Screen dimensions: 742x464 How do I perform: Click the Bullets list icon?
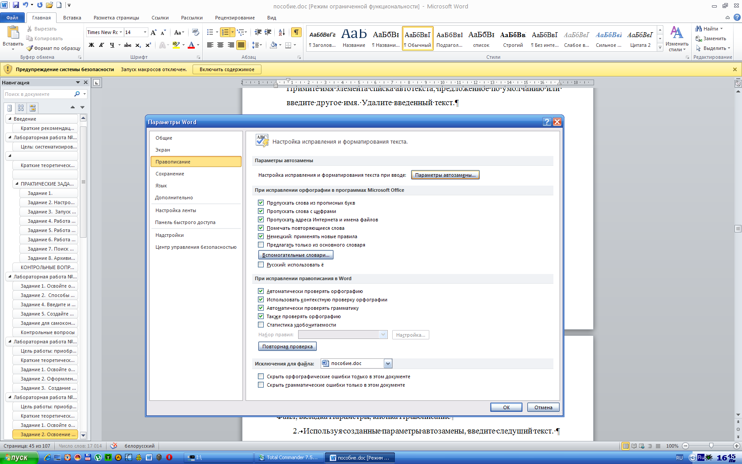pos(210,32)
